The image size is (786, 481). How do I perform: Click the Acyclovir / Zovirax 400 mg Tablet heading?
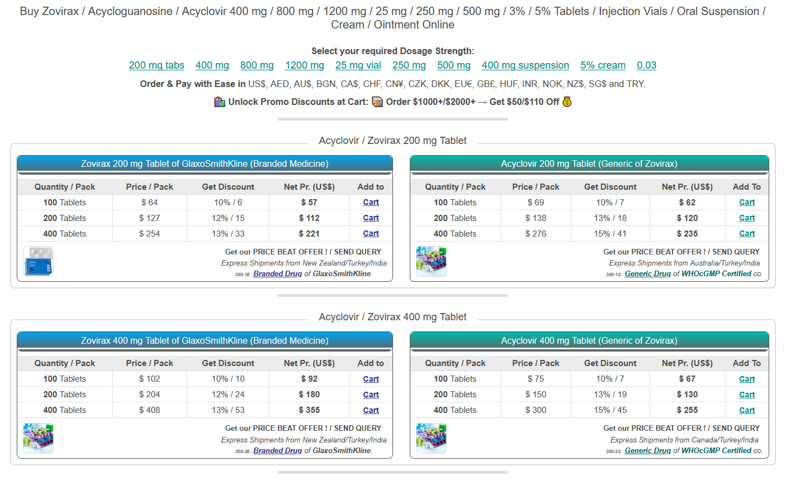click(392, 318)
